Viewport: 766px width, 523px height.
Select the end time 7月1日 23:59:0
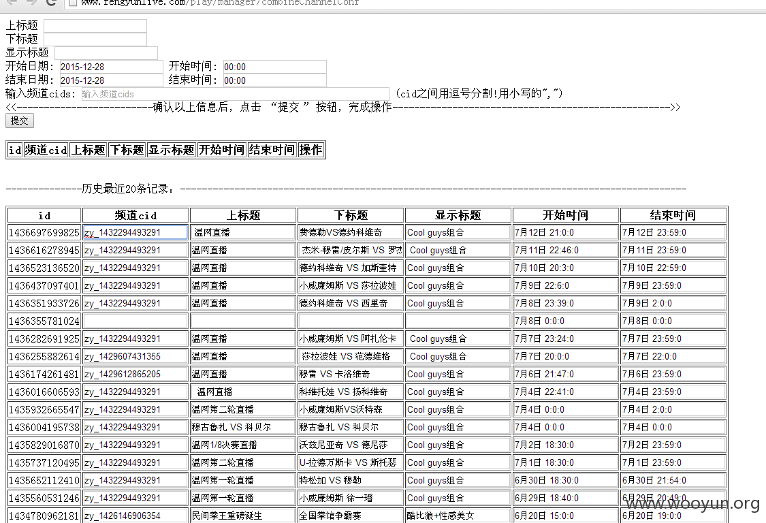[x=673, y=463]
